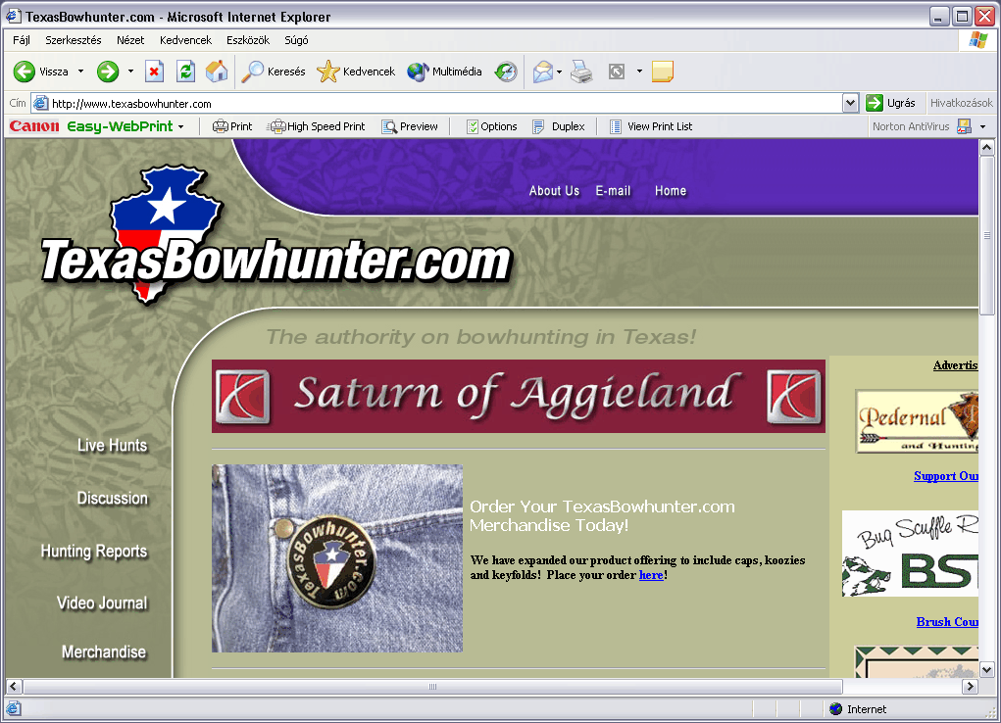
Task: Click the Saturn of Aggieland banner
Action: pos(518,396)
